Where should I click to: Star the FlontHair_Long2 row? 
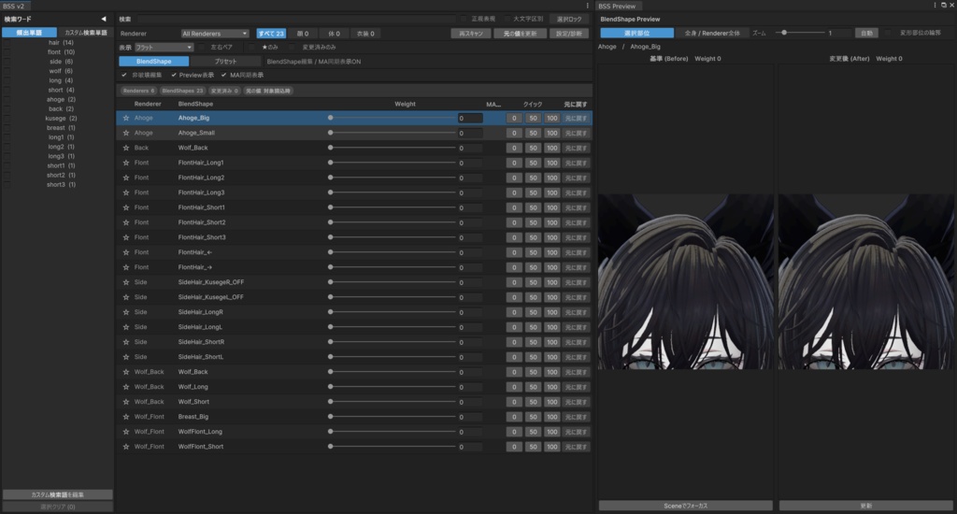126,178
